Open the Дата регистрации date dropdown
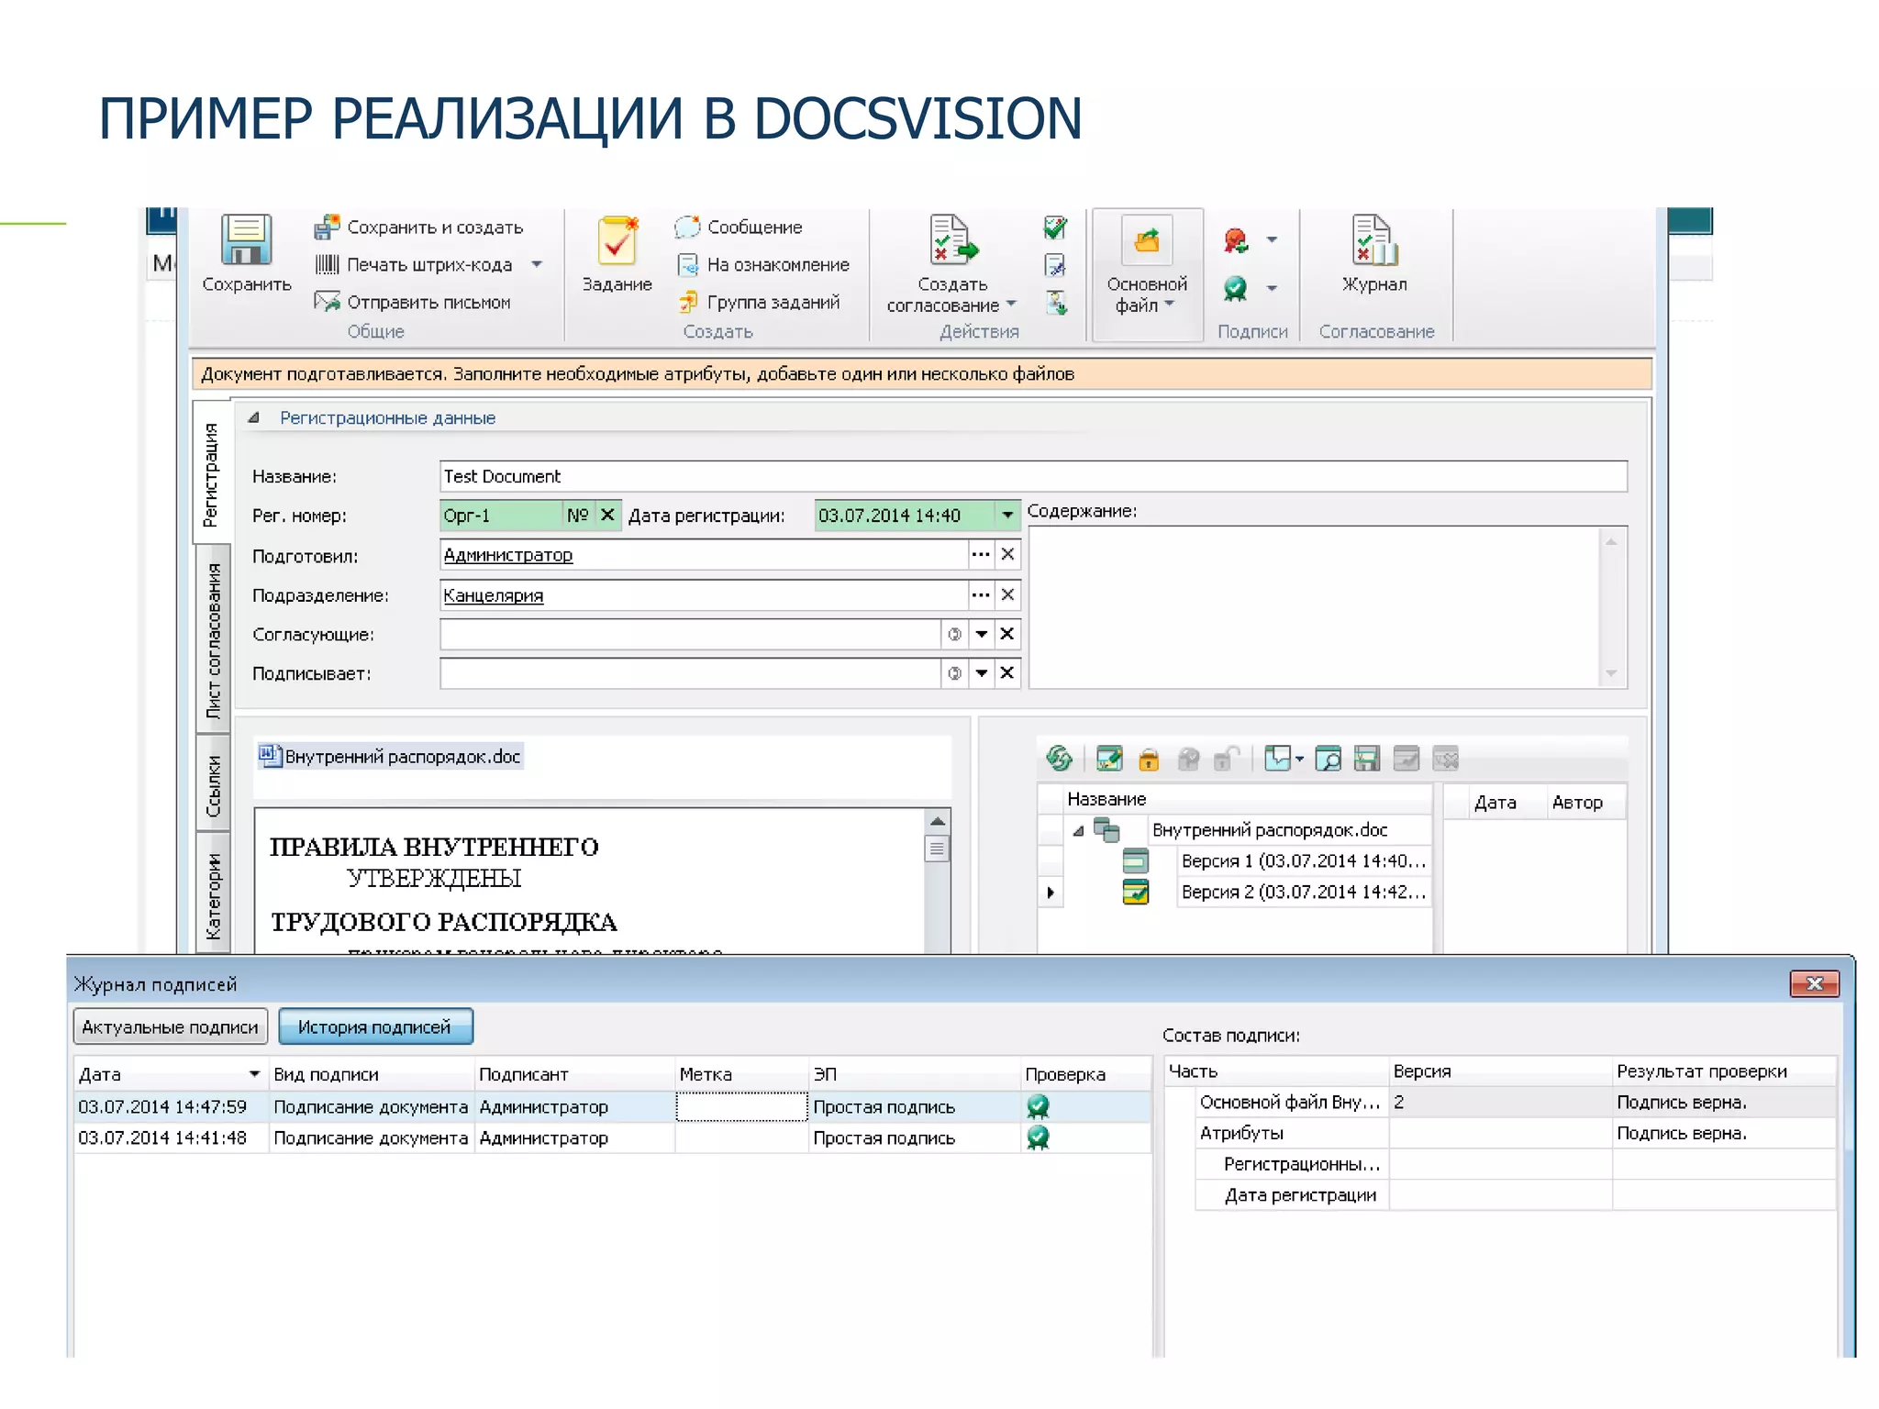Screen dimensions: 1879x1409 pos(1007,515)
